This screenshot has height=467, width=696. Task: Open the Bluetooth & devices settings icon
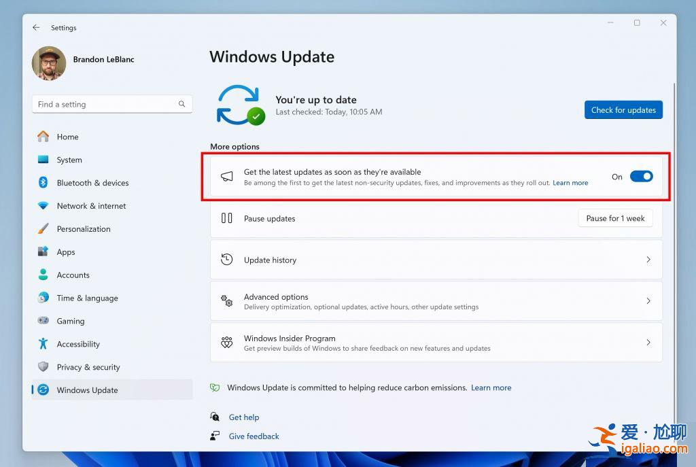pos(43,182)
